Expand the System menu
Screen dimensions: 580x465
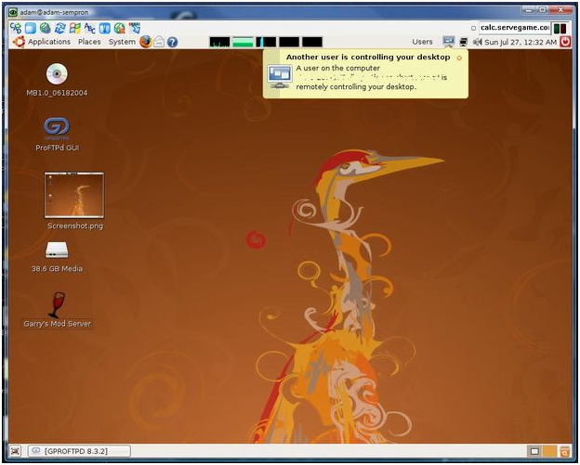click(x=122, y=42)
